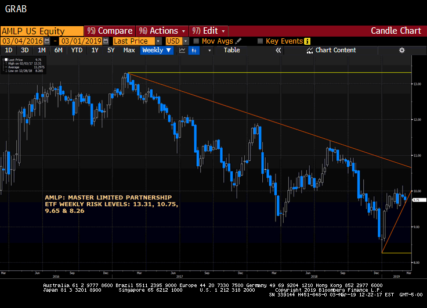Viewport: 427px width, 308px height.
Task: Click the AMLP weekly risk levels annotation
Action: pos(111,204)
